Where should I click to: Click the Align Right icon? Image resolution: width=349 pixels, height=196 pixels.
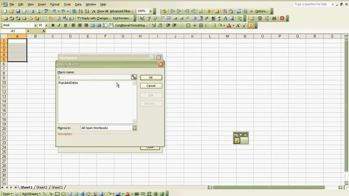(x=86, y=26)
